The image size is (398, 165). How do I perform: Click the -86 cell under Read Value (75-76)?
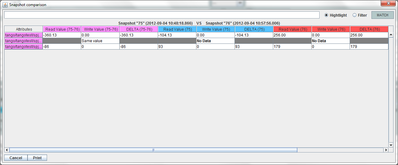point(62,47)
